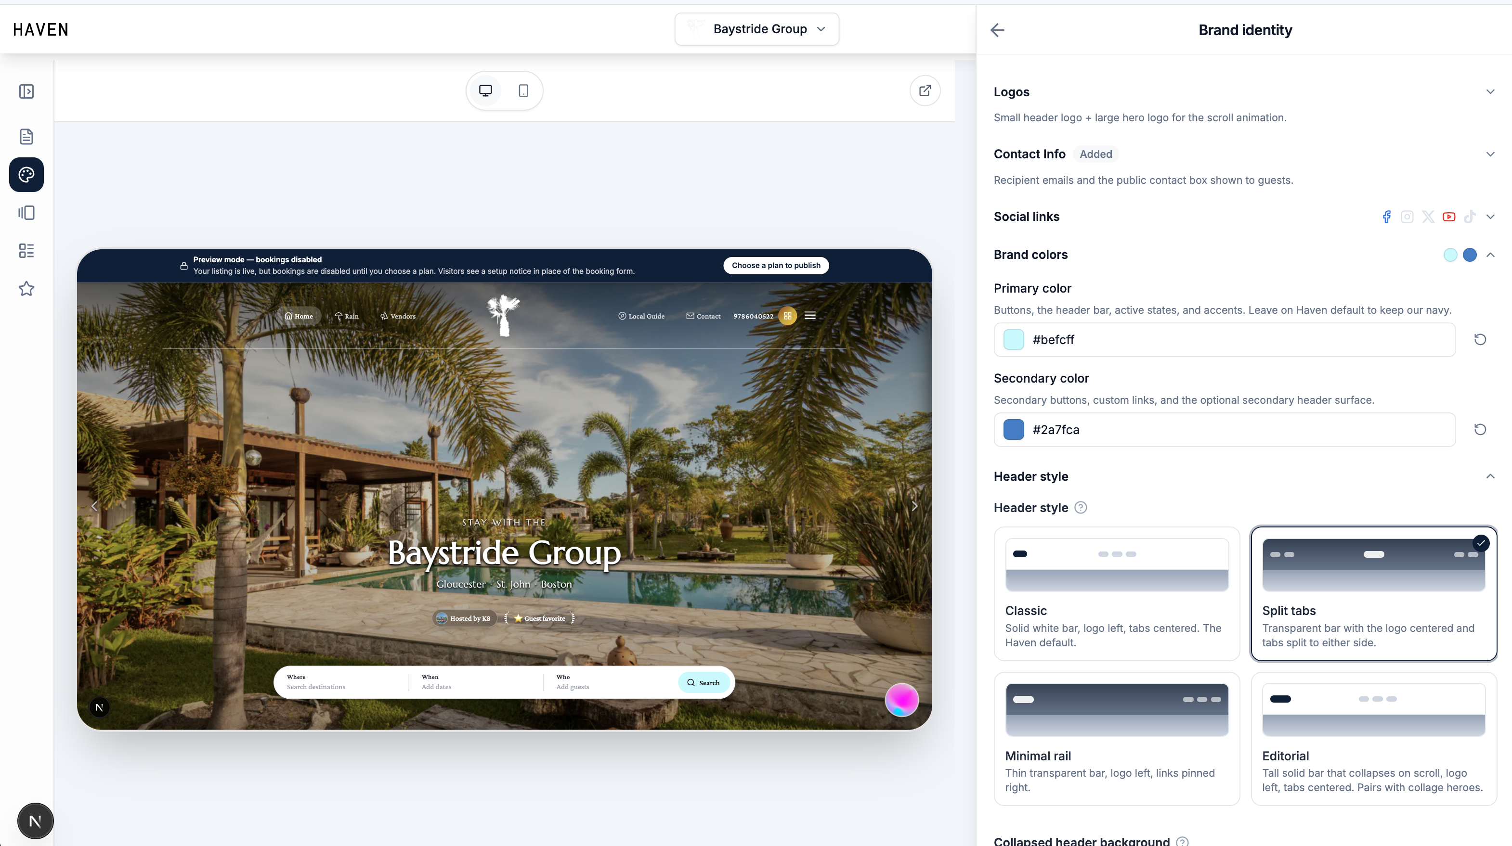Open the secondary color swatch picker
Screen dimensions: 1512x846
[1014, 429]
